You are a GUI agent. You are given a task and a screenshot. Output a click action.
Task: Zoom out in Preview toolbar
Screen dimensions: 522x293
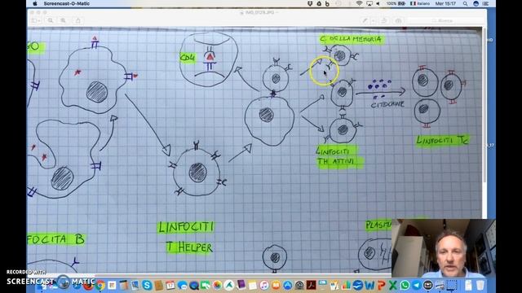(x=51, y=20)
